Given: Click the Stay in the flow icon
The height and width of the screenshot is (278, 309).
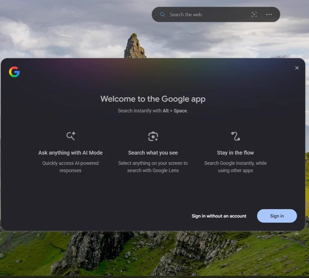Looking at the screenshot, I should point(235,136).
